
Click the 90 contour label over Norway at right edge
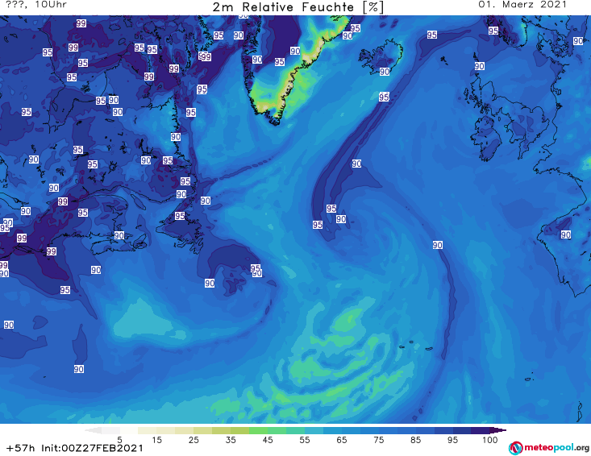[578, 40]
